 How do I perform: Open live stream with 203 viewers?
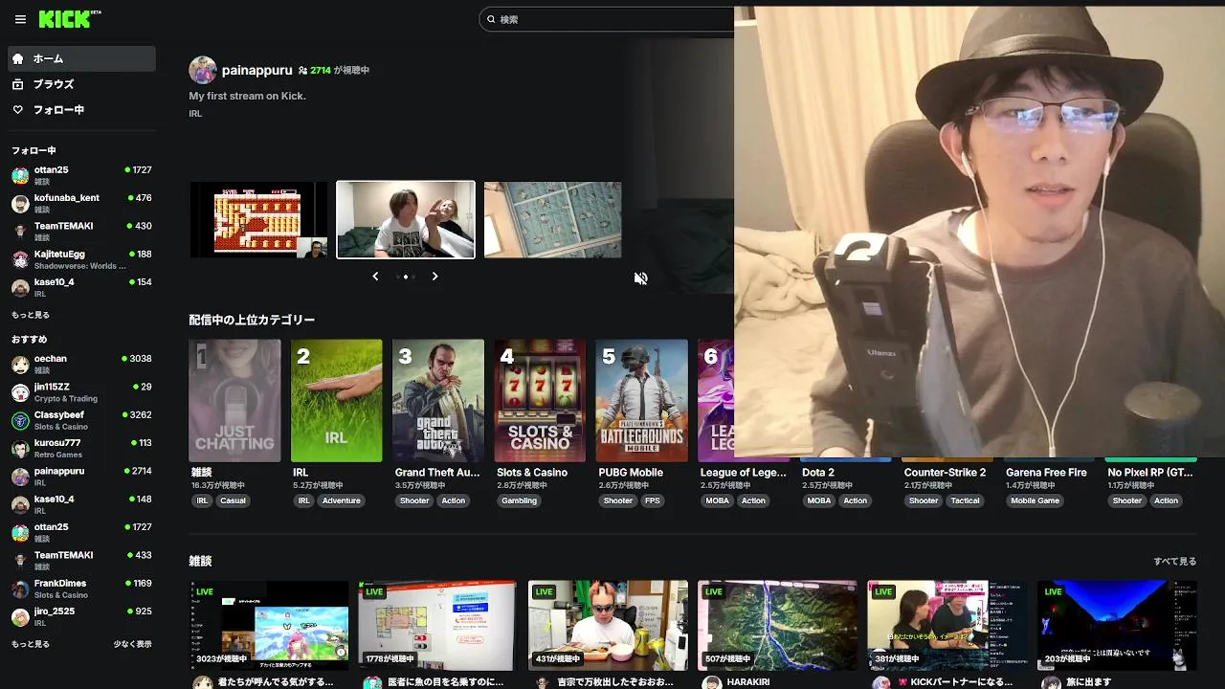point(1117,625)
